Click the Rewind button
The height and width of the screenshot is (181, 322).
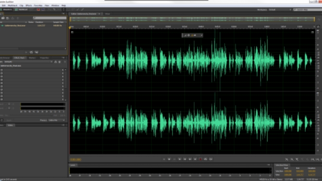click(x=185, y=159)
